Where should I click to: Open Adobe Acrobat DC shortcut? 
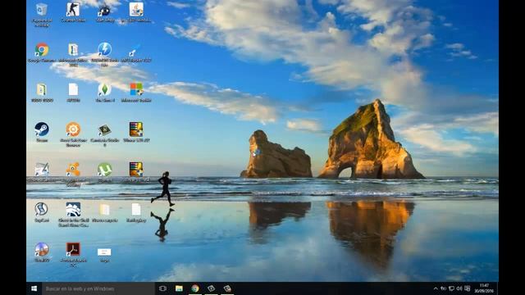tap(73, 249)
